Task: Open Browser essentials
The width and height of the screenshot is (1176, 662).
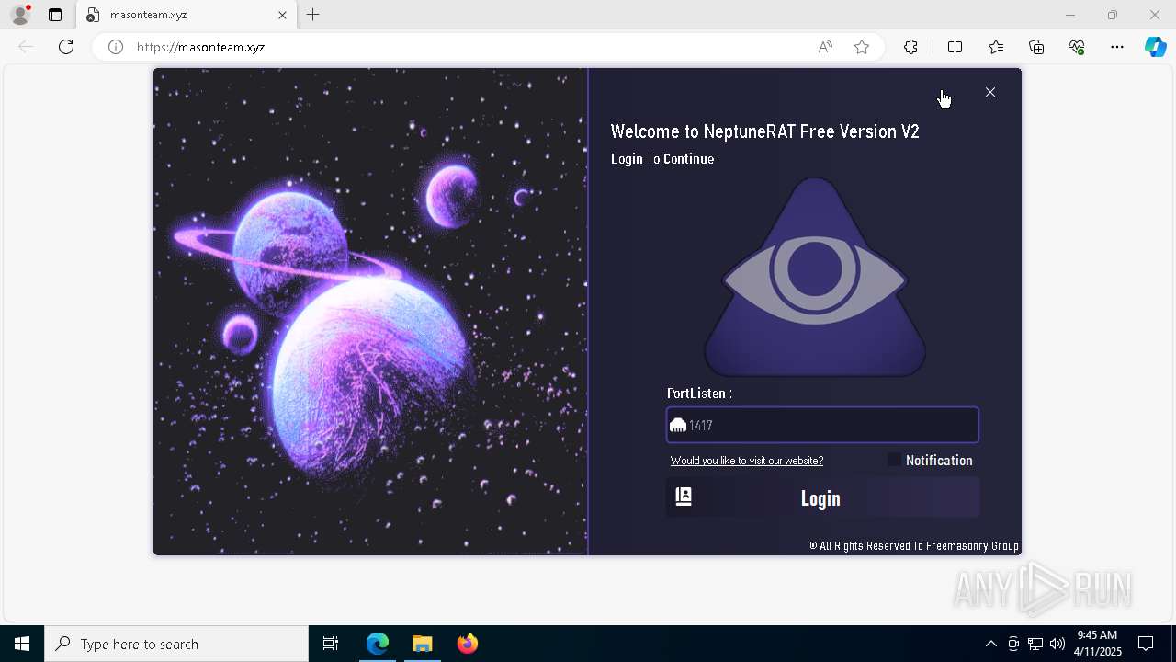Action: 1077,47
